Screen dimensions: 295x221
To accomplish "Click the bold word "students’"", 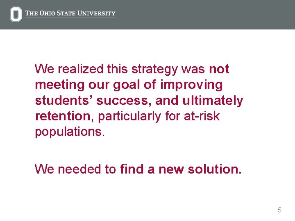I will click(x=61, y=101).
